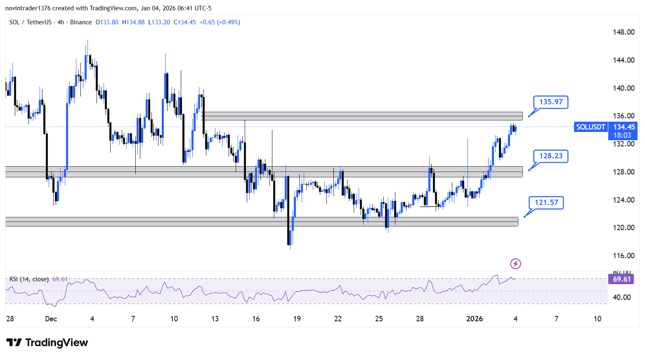Screen dimensions: 645x358
Task: Click the 128.23 price callout label
Action: click(x=551, y=156)
